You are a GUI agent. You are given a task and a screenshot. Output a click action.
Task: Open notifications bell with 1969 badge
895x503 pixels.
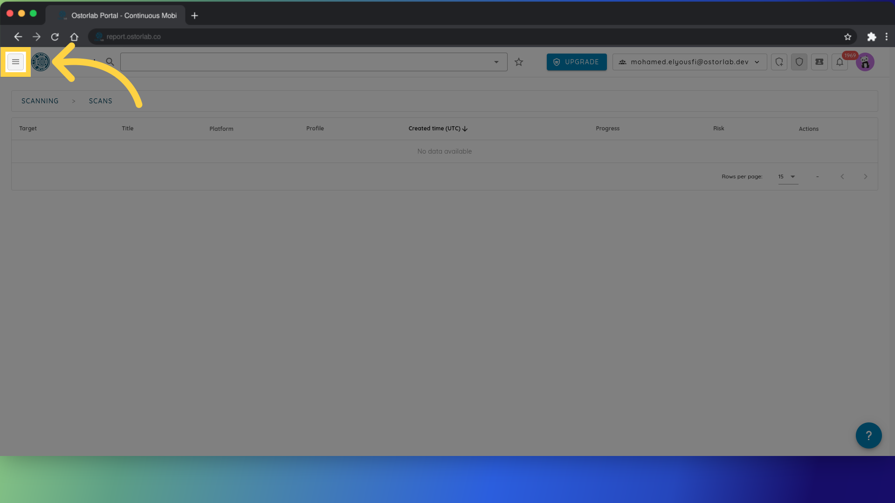pos(840,62)
